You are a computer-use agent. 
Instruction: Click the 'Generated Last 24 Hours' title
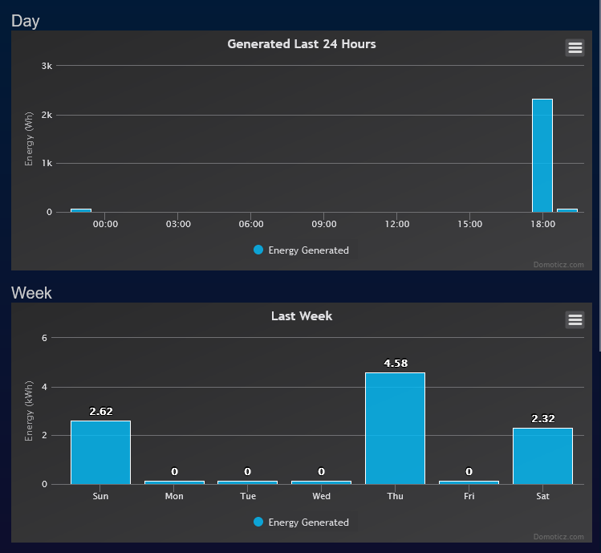click(x=302, y=44)
